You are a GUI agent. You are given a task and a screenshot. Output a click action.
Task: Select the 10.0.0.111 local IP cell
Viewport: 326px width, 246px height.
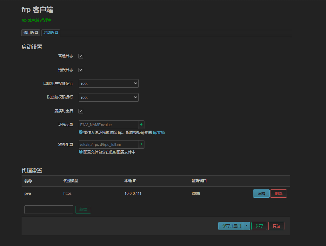(133, 194)
